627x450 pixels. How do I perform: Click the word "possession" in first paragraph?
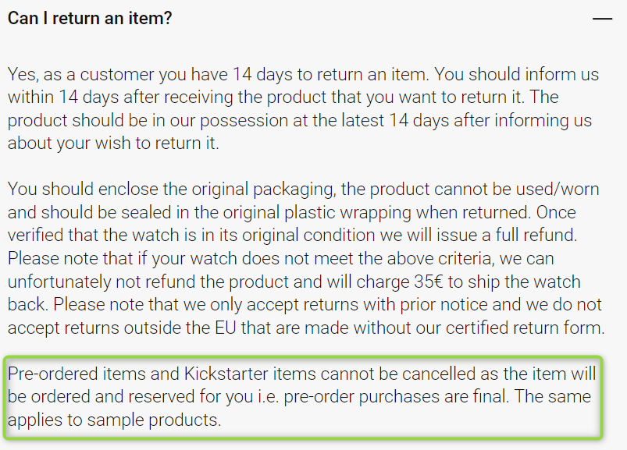tap(244, 121)
